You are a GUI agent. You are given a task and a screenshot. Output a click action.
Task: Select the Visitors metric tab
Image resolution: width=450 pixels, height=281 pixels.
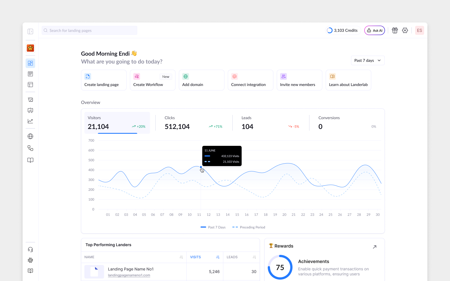click(117, 123)
